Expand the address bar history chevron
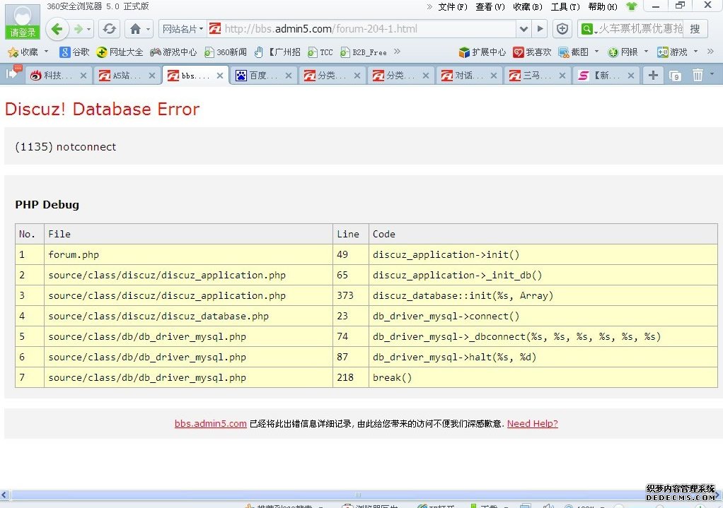 (524, 29)
